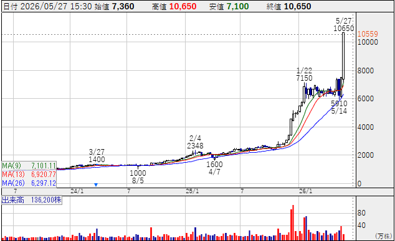Click the 8000 price axis label

366,71
